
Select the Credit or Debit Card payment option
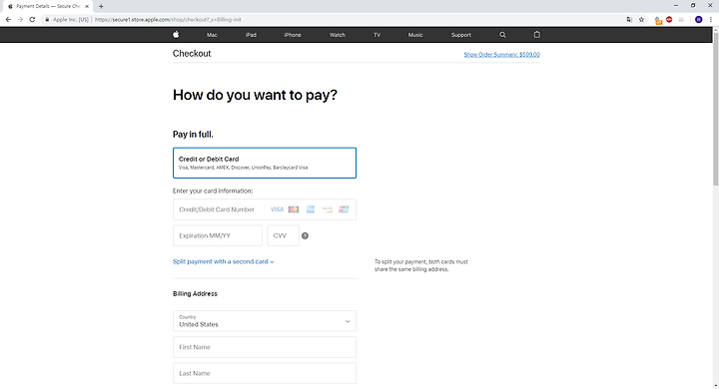click(265, 163)
